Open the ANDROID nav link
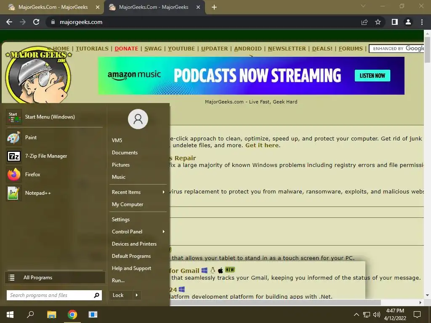This screenshot has width=431, height=323. tap(247, 49)
